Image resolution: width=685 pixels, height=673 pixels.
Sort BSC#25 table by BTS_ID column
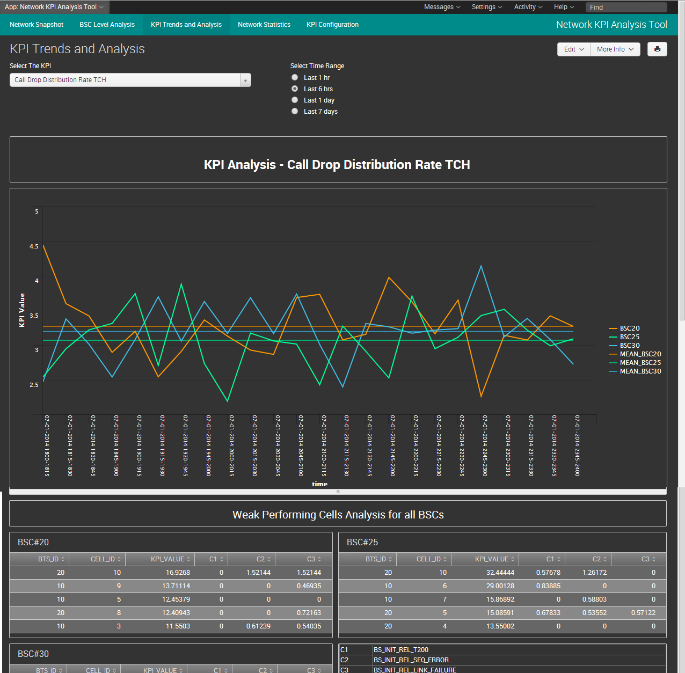(368, 559)
